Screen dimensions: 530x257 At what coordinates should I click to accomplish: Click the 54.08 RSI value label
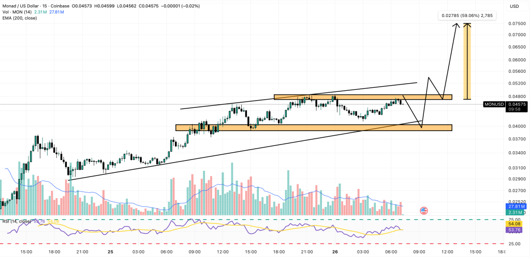(514, 224)
